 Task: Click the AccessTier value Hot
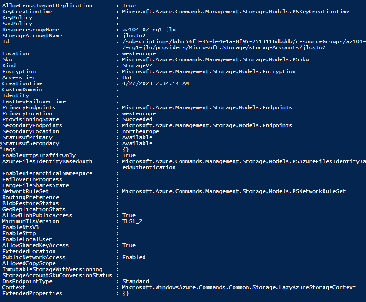[x=127, y=77]
